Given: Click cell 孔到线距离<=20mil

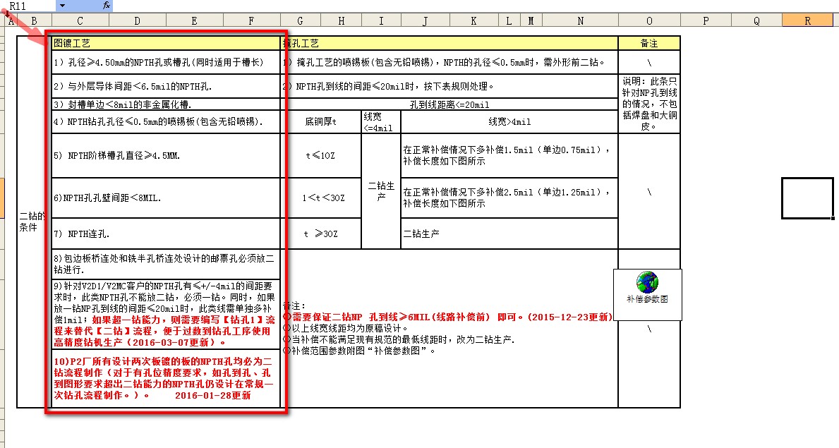Looking at the screenshot, I should tap(449, 104).
